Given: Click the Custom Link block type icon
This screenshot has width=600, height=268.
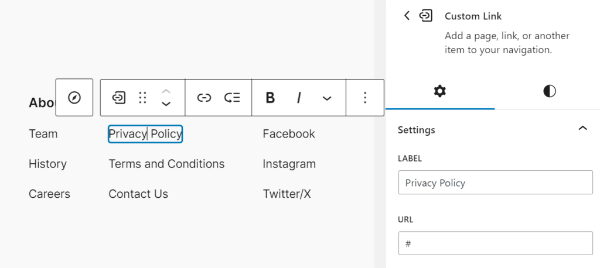Looking at the screenshot, I should (x=119, y=97).
